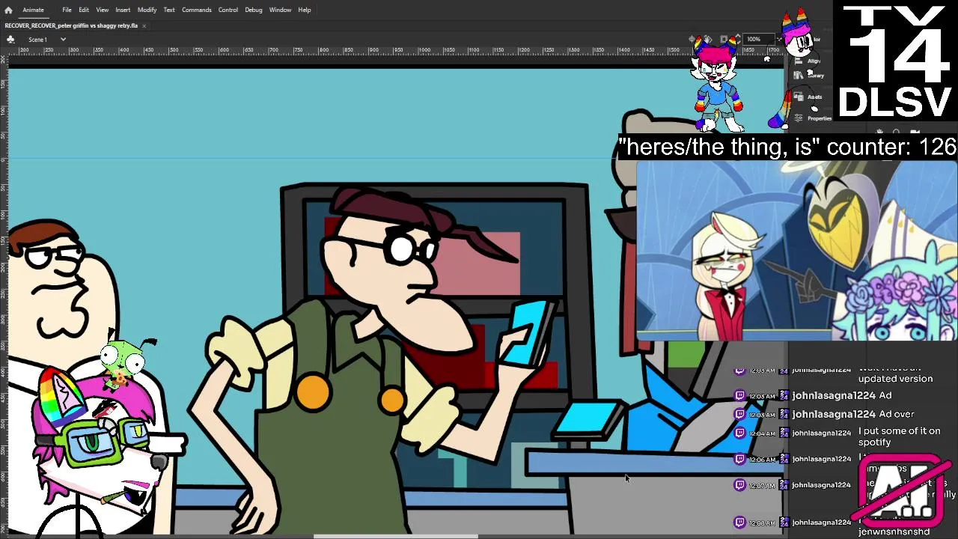Open the Commands menu
This screenshot has height=539, width=958.
pyautogui.click(x=196, y=10)
